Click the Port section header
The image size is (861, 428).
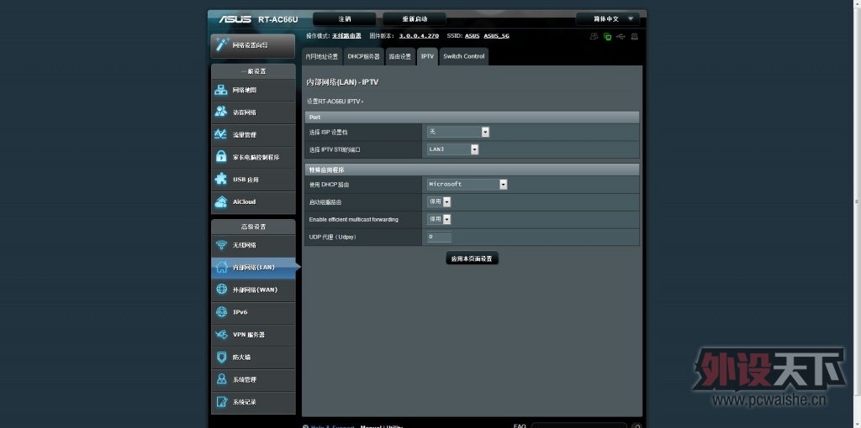click(472, 117)
